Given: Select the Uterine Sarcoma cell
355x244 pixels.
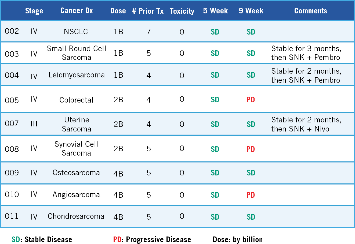Looking at the screenshot, I should [x=77, y=124].
